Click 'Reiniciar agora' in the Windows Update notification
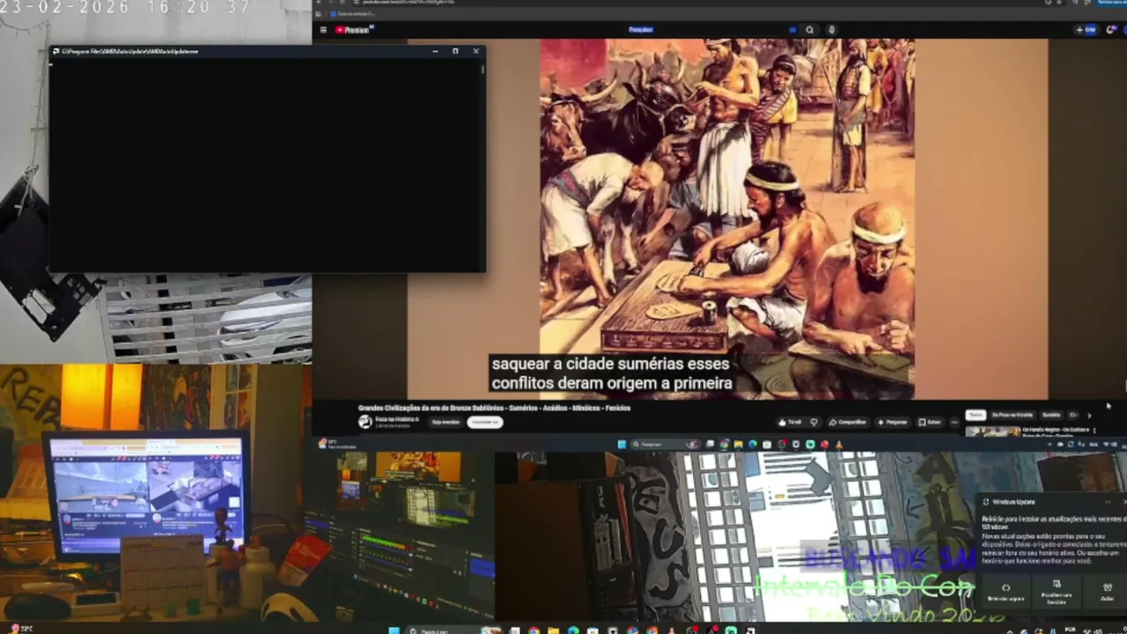This screenshot has height=634, width=1127. [1005, 592]
